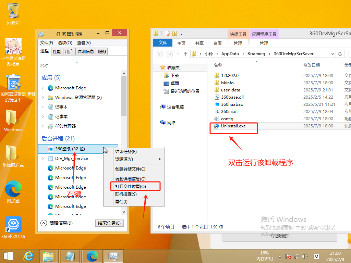Click the Explorer back navigation arrow
This screenshot has width=351, height=263.
160,54
